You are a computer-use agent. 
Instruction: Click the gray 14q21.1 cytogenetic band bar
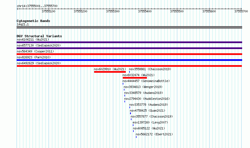click(x=129, y=27)
